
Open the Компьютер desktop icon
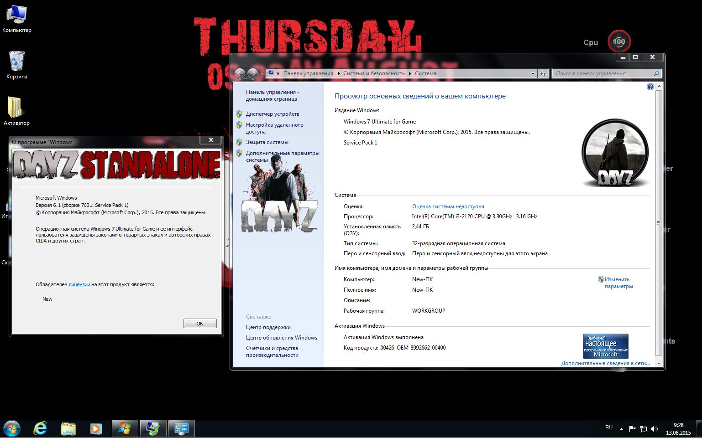pyautogui.click(x=16, y=19)
